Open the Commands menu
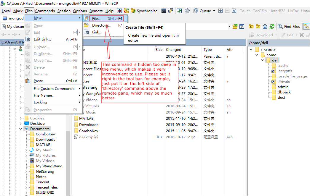 [x=45, y=11]
